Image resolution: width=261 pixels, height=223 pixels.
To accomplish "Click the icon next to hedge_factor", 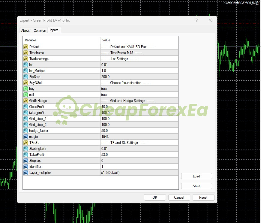I will coord(25,131).
